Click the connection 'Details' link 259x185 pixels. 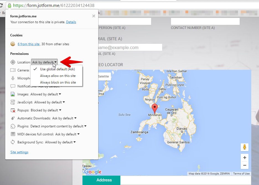(71, 22)
